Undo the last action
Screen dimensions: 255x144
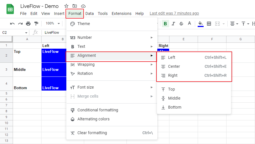pos(12,24)
